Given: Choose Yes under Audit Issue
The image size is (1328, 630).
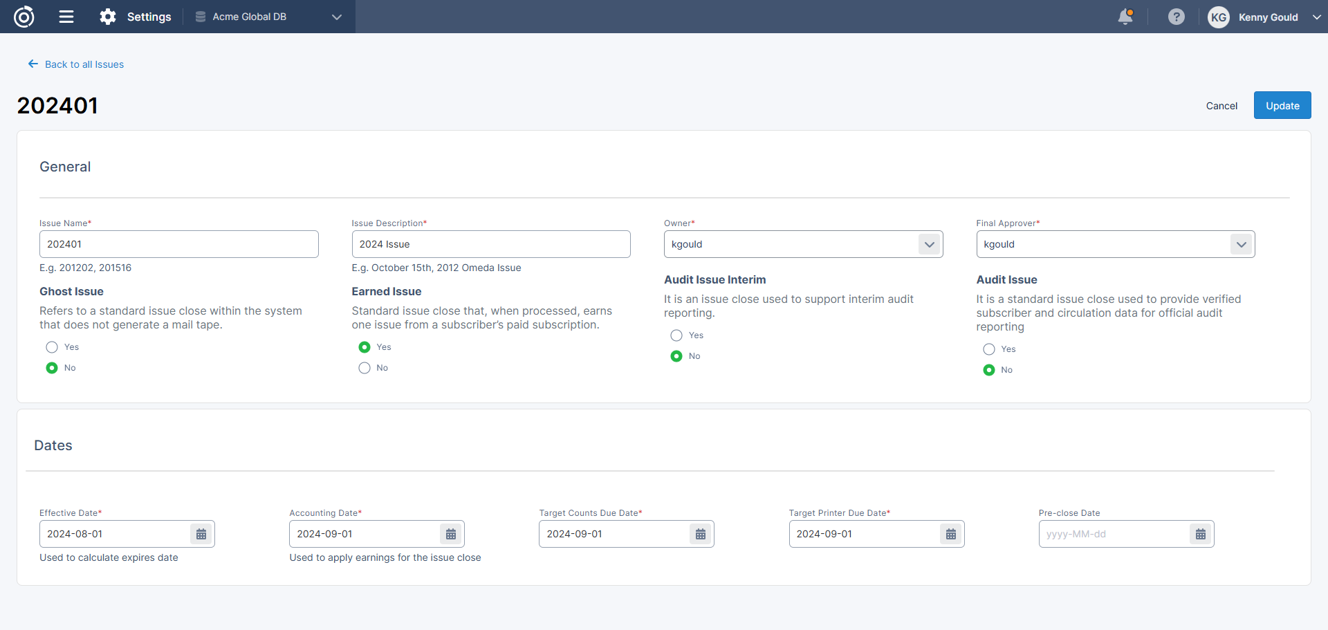Looking at the screenshot, I should [989, 349].
